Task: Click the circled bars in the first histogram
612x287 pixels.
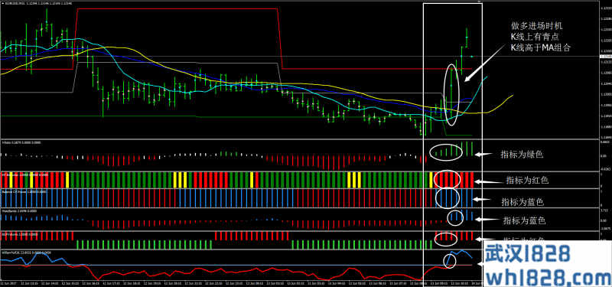Action: coord(446,152)
